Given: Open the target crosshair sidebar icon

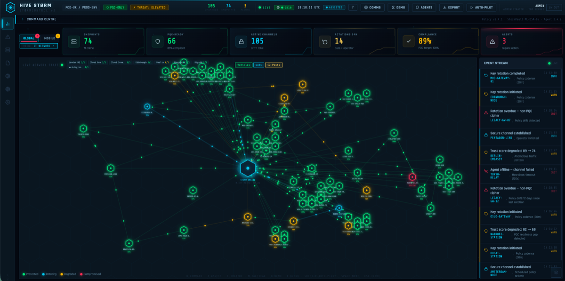Looking at the screenshot, I should pos(8,89).
